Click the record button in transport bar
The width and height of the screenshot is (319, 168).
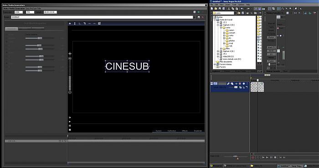coord(253,158)
